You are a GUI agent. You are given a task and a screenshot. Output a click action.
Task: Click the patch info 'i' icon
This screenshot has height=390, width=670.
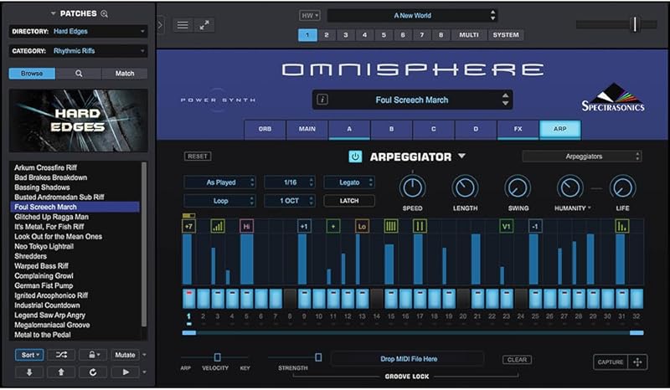point(322,100)
